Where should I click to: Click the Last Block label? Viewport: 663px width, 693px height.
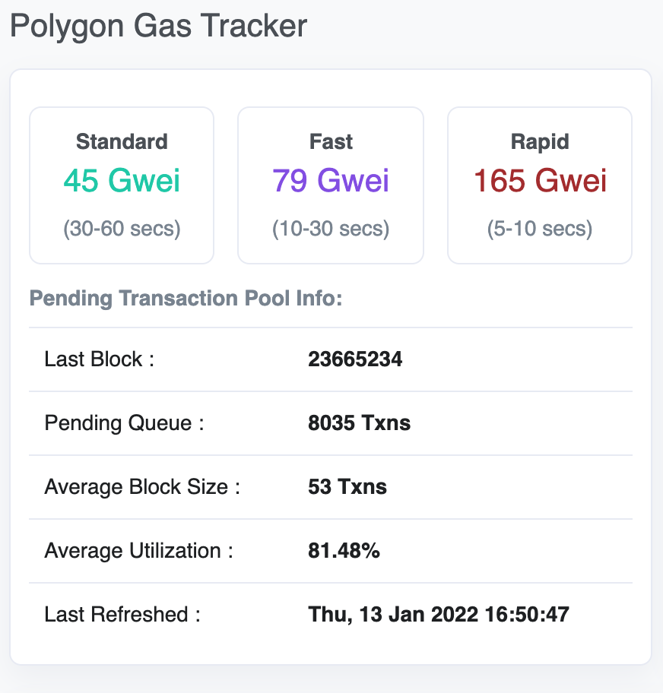(99, 359)
